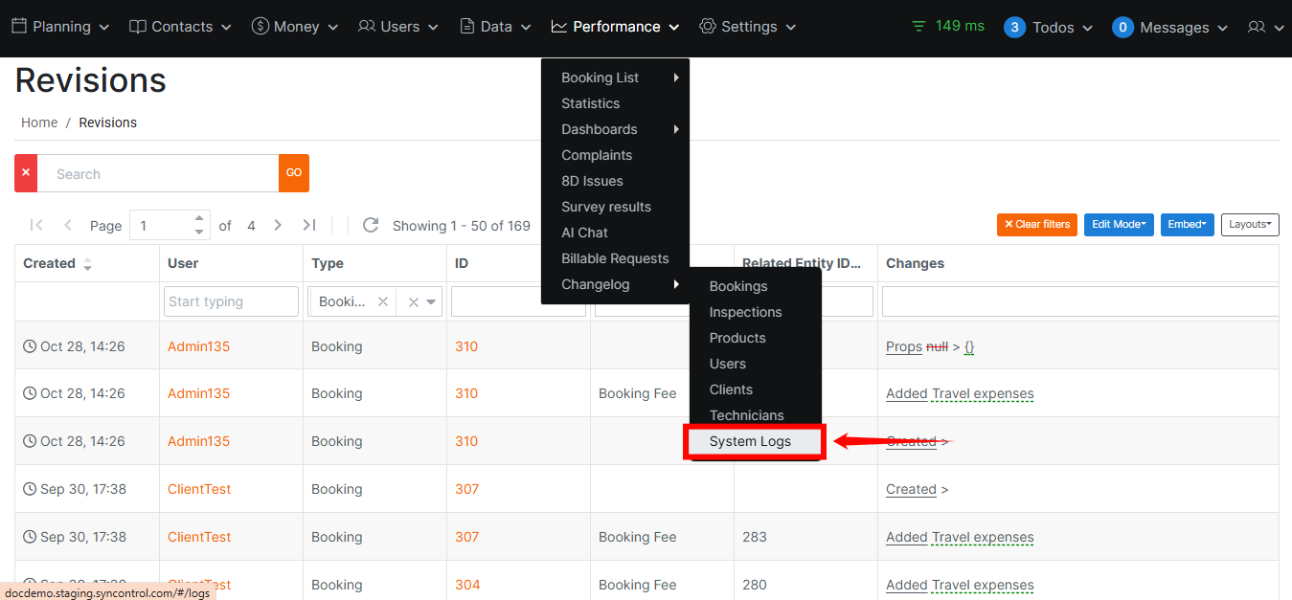This screenshot has width=1292, height=600.
Task: Click inside the Search input field
Action: click(x=158, y=173)
